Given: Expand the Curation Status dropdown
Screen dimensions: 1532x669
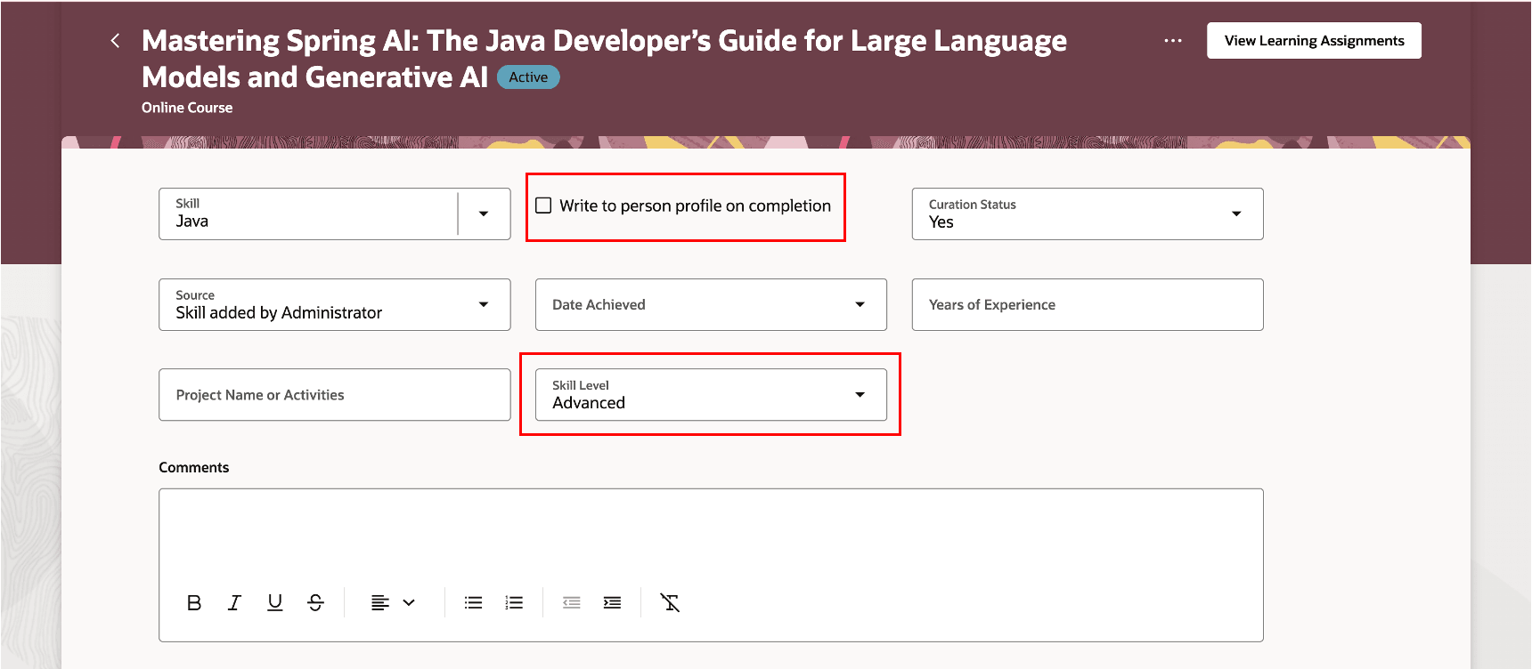Looking at the screenshot, I should click(x=1235, y=214).
